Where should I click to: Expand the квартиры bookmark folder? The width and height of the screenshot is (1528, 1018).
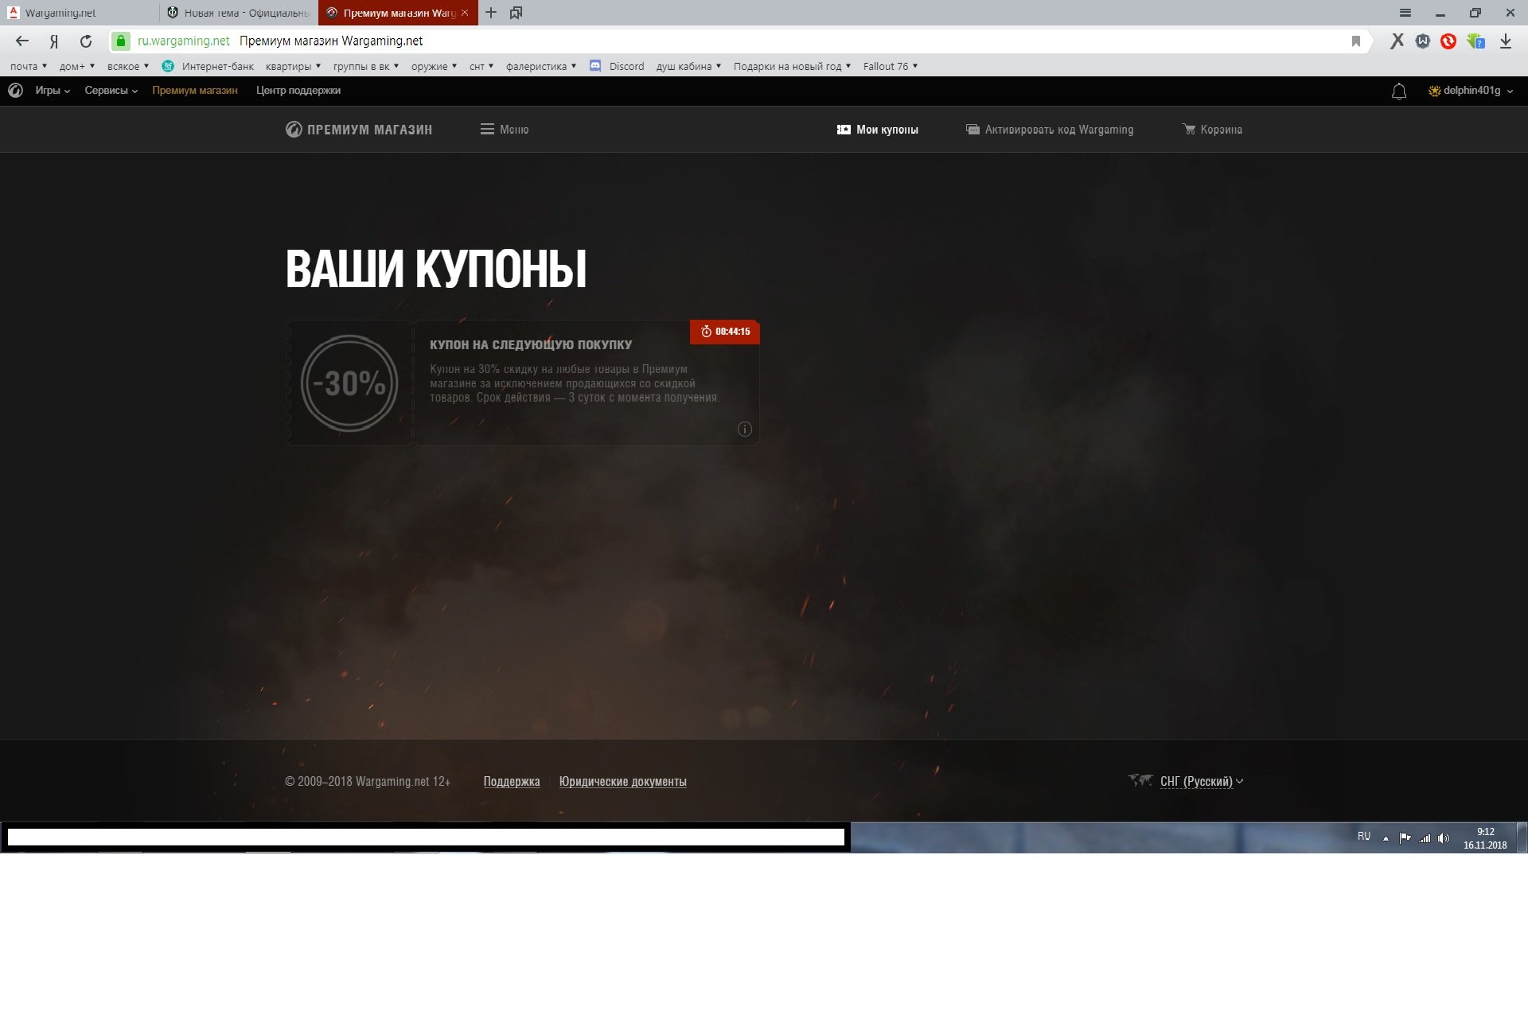coord(293,66)
